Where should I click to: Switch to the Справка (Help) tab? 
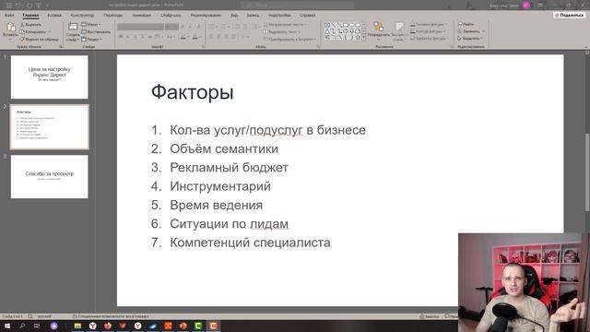(x=307, y=16)
